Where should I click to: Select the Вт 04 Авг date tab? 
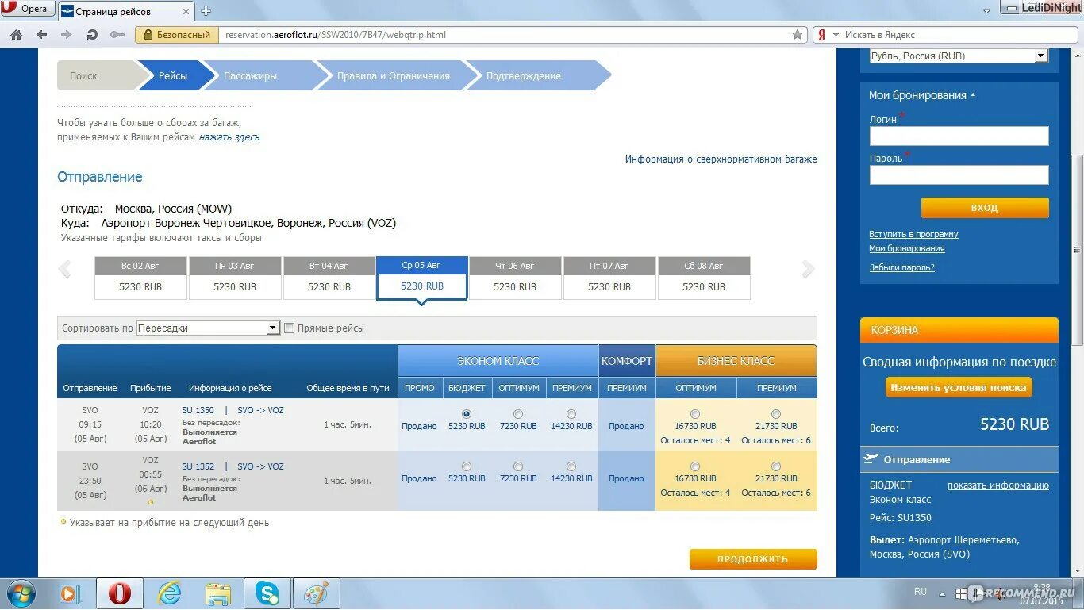click(329, 278)
